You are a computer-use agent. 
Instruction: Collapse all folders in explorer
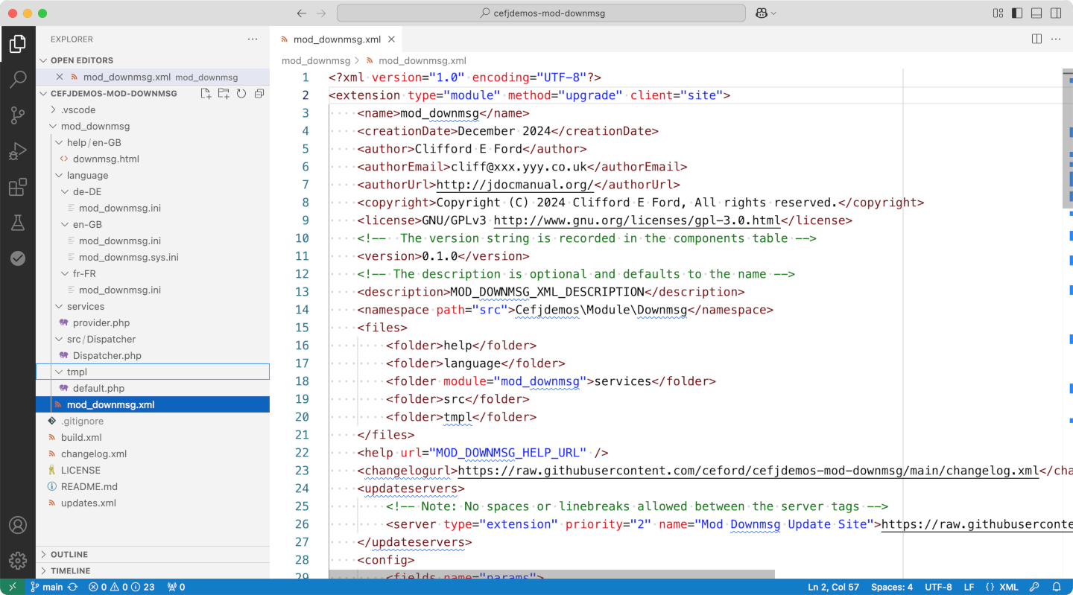(259, 94)
